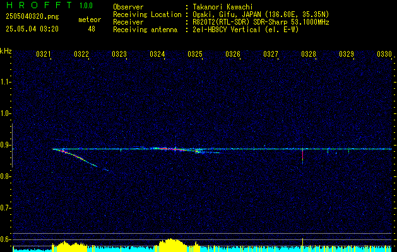Click time marker 0329

[x=347, y=54]
